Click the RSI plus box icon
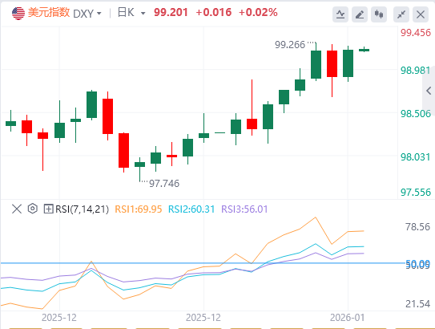 [48, 209]
